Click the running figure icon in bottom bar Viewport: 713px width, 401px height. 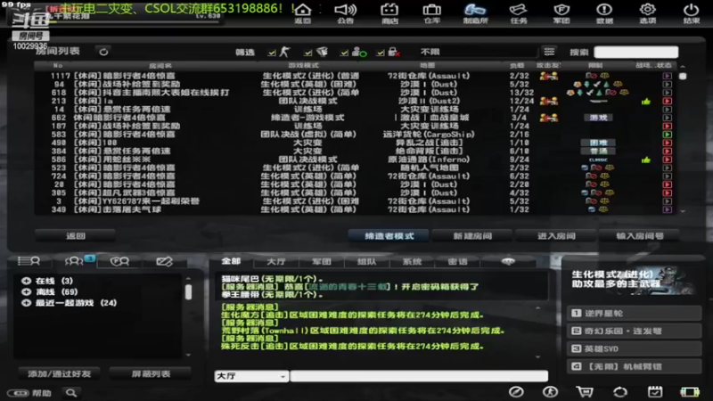click(x=550, y=391)
